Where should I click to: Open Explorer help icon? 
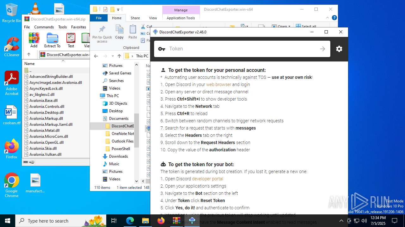334,18
